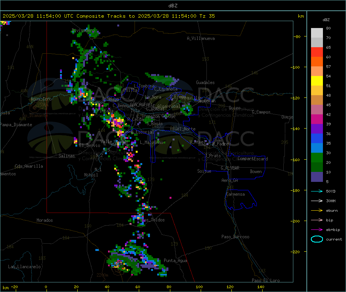The width and height of the screenshot is (346, 292).
Task: Click the yellow 51 dBZ color swatch
Action: click(x=317, y=81)
